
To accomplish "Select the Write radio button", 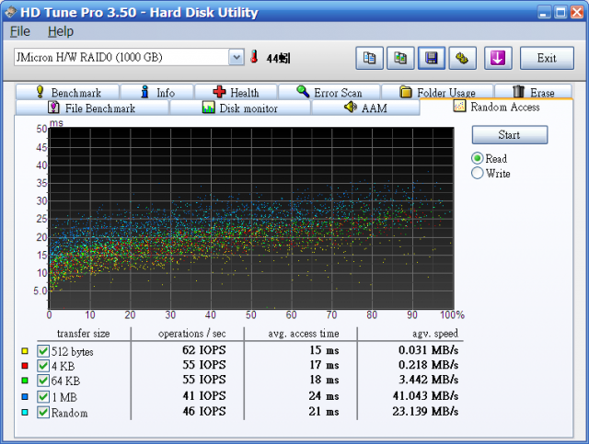I will point(478,174).
